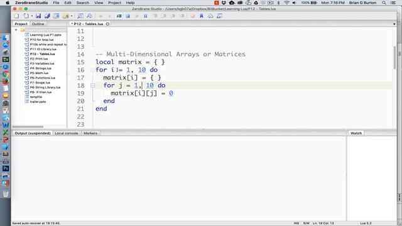Click the Open file toolbar icon
Viewport: 402px width, 226px height.
(x=26, y=16)
